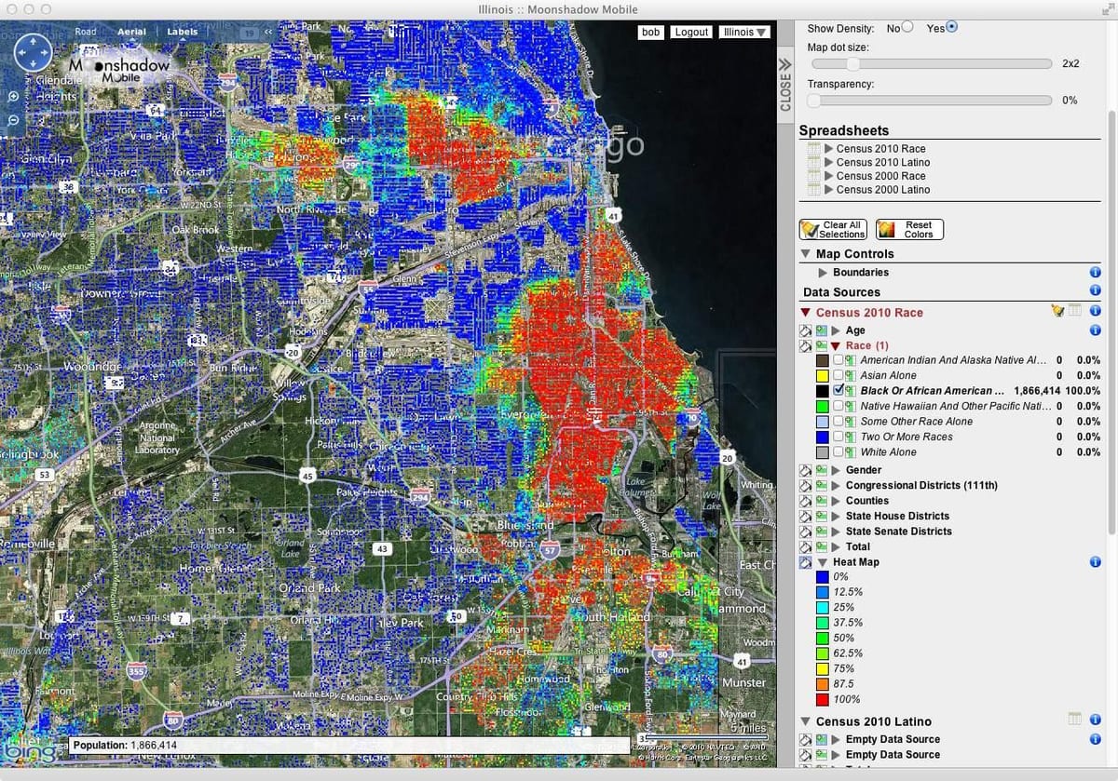Uncheck Black Or African American checkbox
Image resolution: width=1118 pixels, height=781 pixels.
838,390
